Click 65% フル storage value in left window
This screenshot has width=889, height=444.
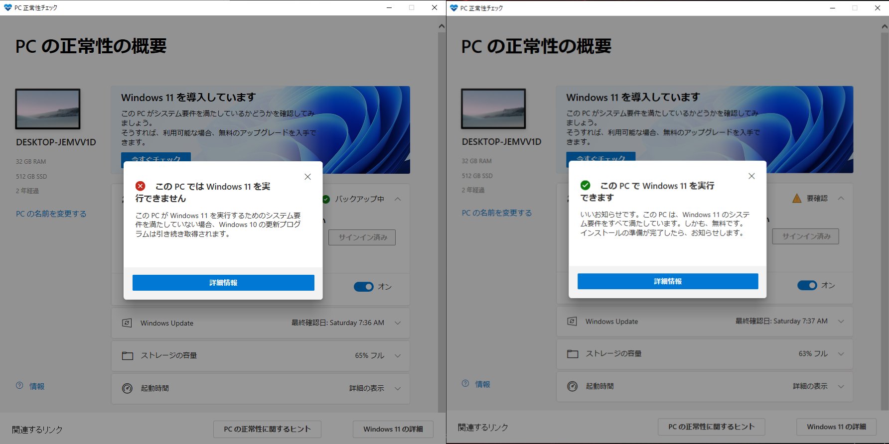click(x=370, y=355)
